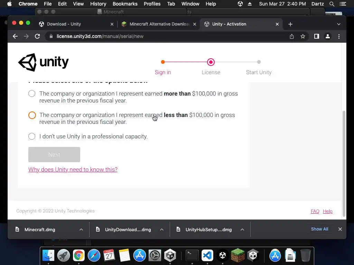Open the Window menu
Screen dimensions: 354x265
point(190,4)
